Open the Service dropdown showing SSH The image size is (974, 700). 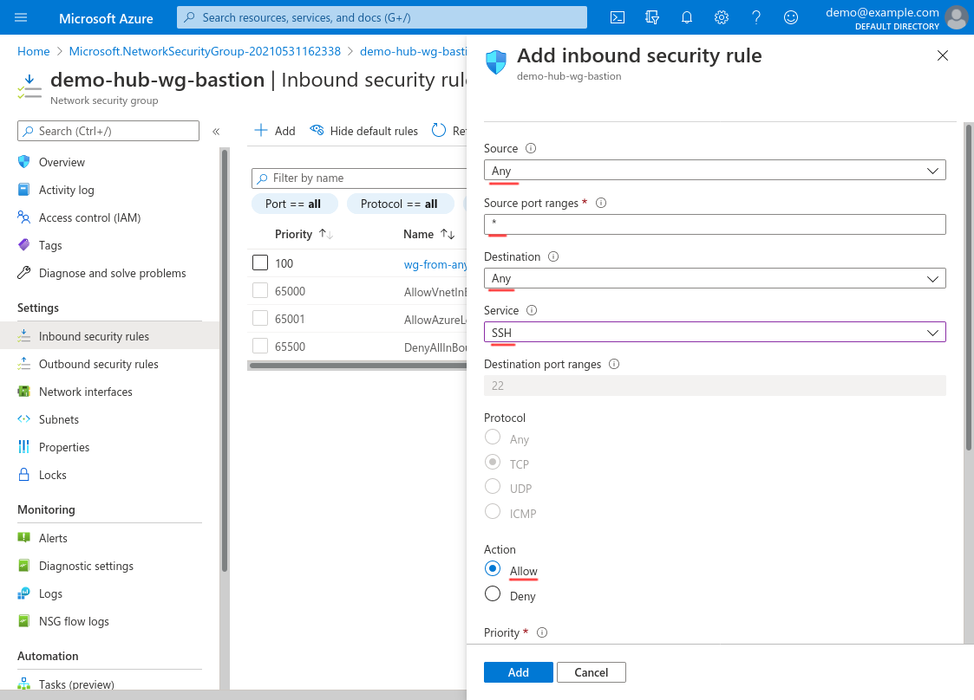click(715, 332)
